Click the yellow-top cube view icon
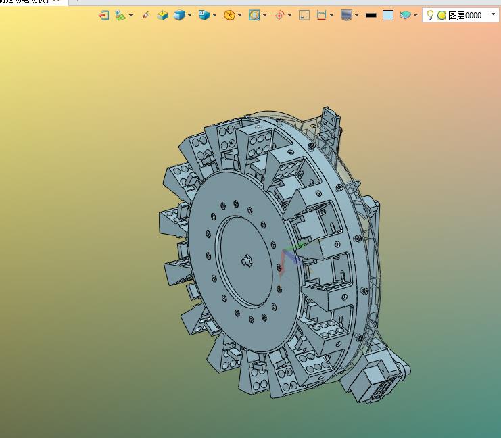The height and width of the screenshot is (438, 501). [163, 15]
